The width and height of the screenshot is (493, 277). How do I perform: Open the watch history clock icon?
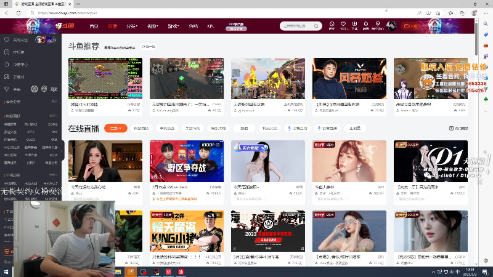click(332, 25)
